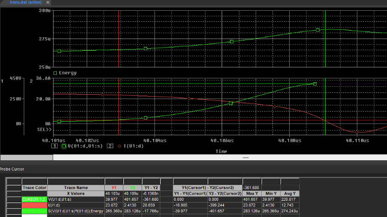The image size is (387, 217).
Task: Click the -399.244 cell
Action: click(x=225, y=205)
